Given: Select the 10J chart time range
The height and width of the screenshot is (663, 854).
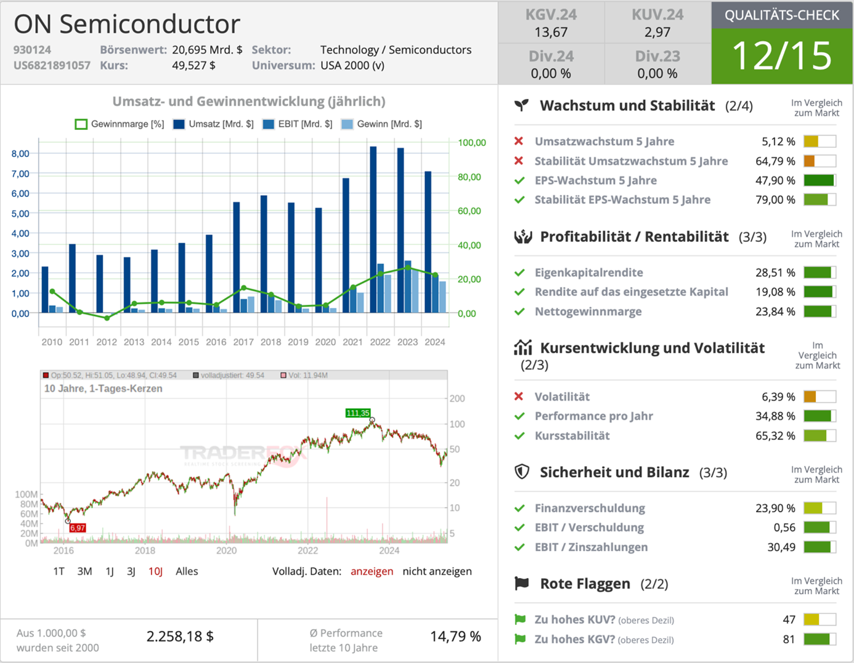Looking at the screenshot, I should pyautogui.click(x=155, y=571).
